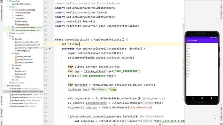Image resolution: width=223 pixels, height=125 pixels.
Task: Open AndroidManifest.xml file
Action: click(x=23, y=4)
